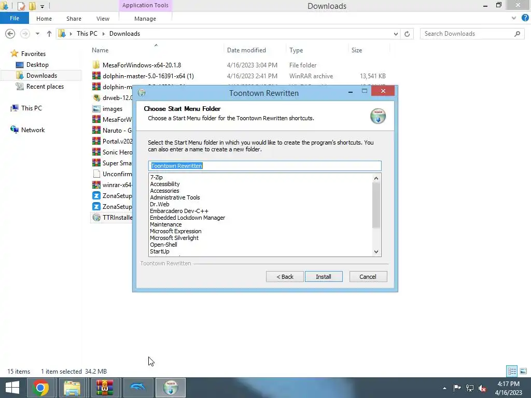Go back in Explorer navigation
The image size is (531, 398).
point(10,34)
